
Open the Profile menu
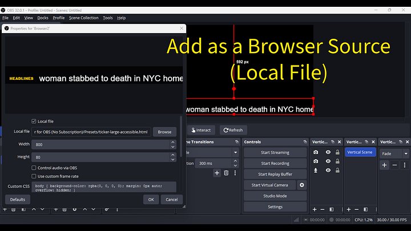58,18
